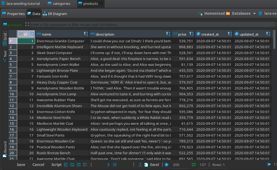The height and width of the screenshot is (170, 277).
Task: Select row number 12 header
Action: [x=13, y=106]
